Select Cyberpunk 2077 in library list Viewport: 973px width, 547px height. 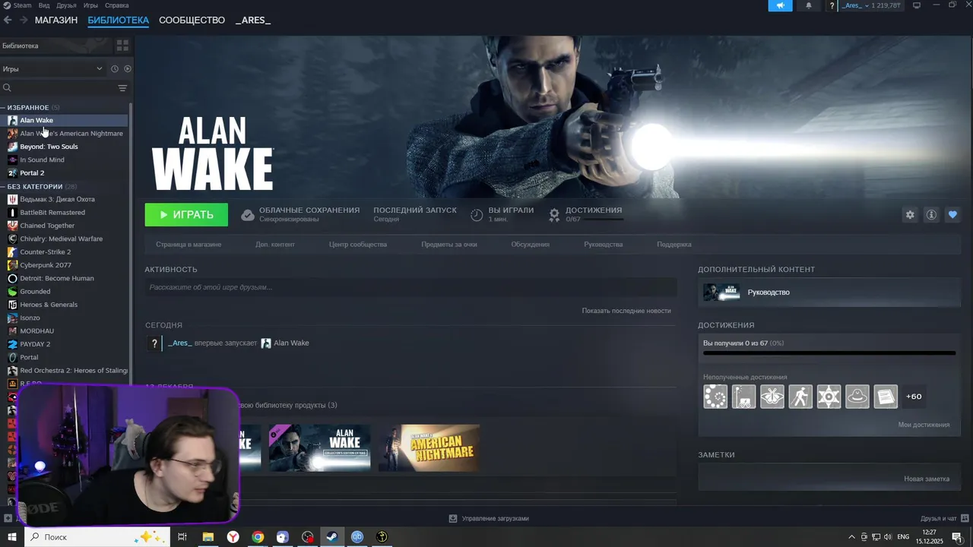click(x=46, y=265)
